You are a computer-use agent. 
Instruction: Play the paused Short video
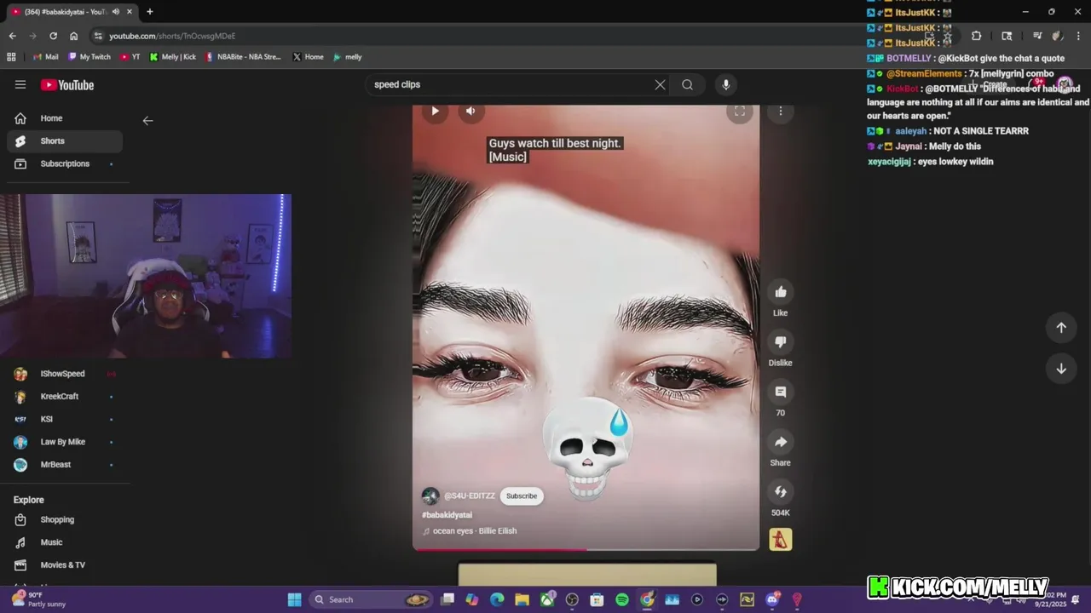[435, 111]
